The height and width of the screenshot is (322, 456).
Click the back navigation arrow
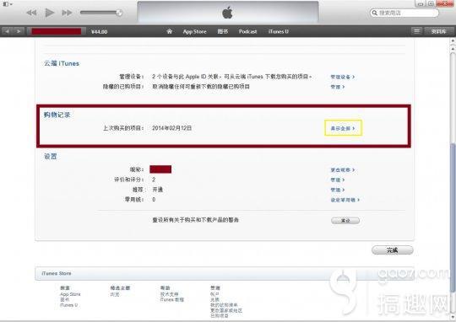[8, 31]
